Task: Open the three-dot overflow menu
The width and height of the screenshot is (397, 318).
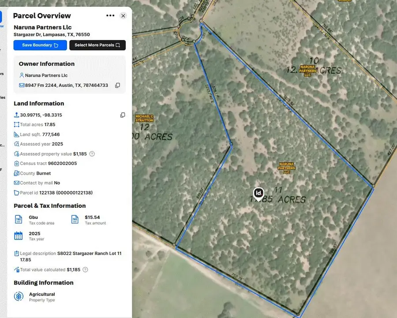Action: 110,15
